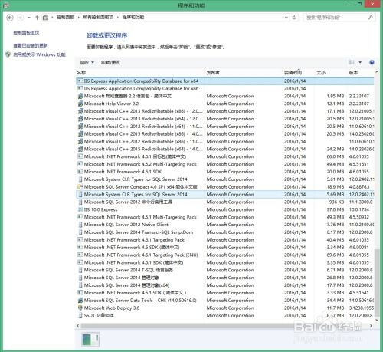This screenshot has width=383, height=352.
Task: Click version 3.1238.1955 of Web Deploy
Action: (x=362, y=308)
